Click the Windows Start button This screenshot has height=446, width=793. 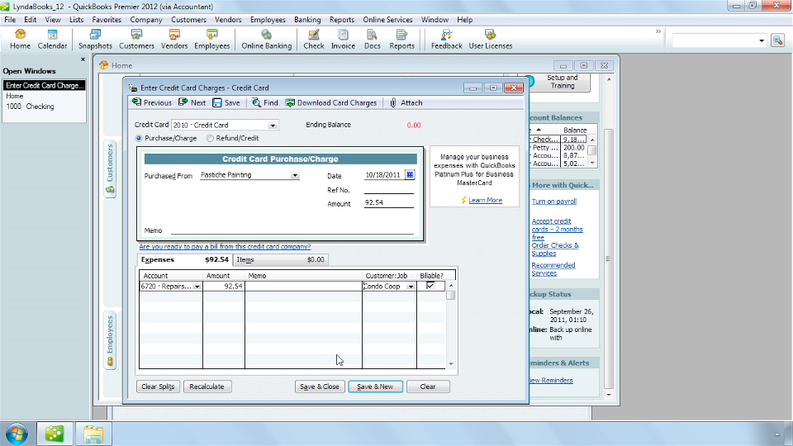point(17,434)
